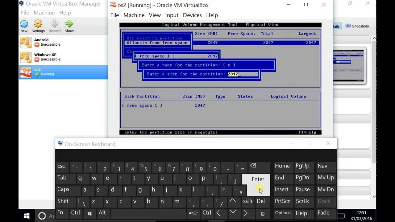
Task: Open Machine menu in os2 VM window
Action: (x=134, y=15)
